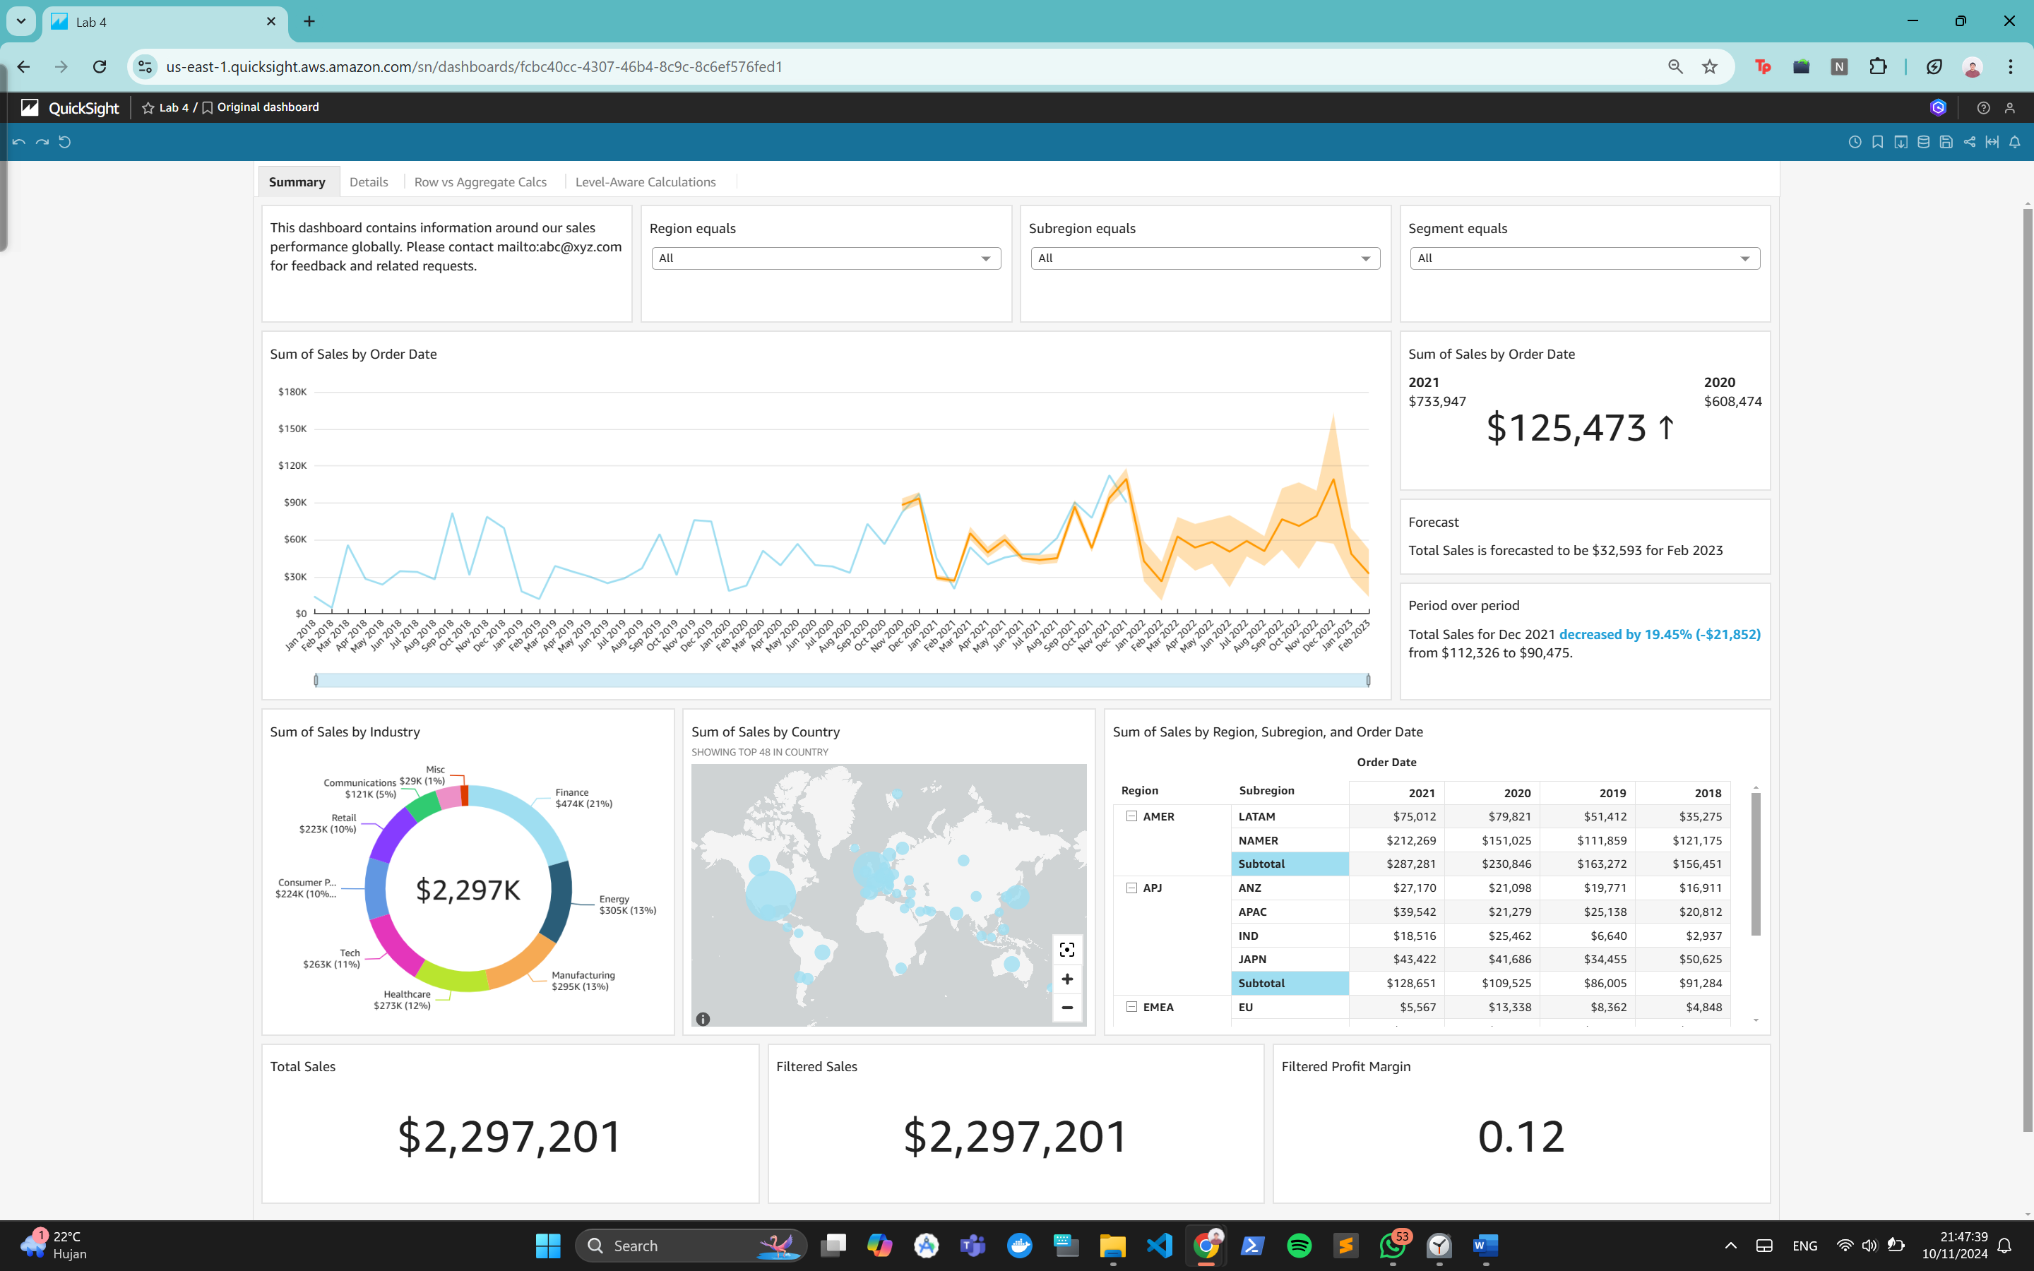
Task: Click the 'decreased by 19.45%' link
Action: pyautogui.click(x=1659, y=635)
